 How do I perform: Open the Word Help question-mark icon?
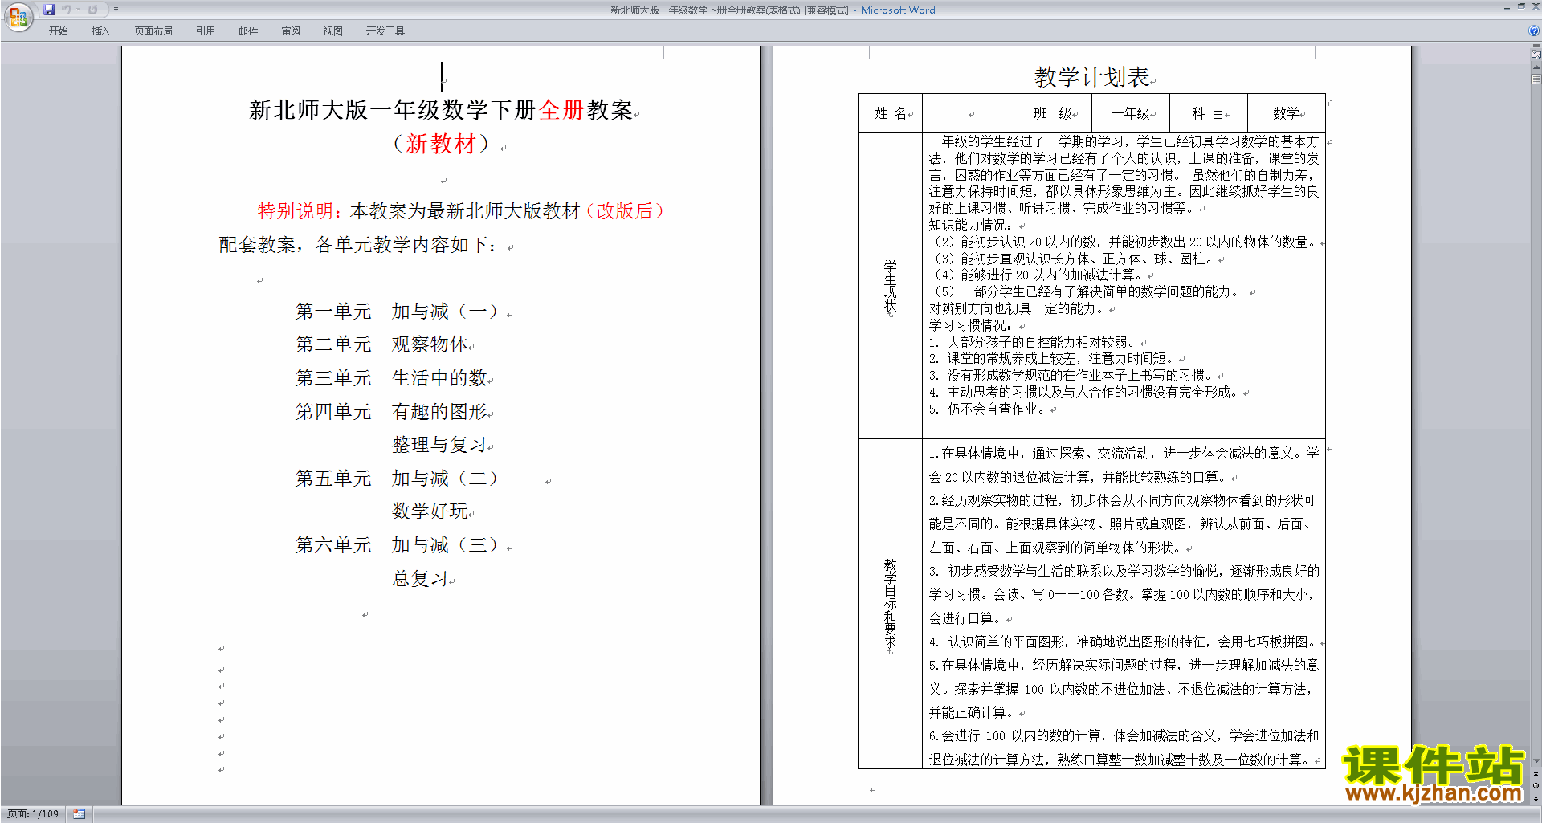1534,31
